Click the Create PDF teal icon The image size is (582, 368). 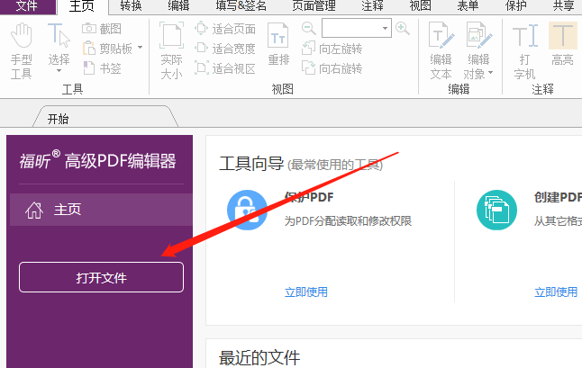tap(497, 210)
